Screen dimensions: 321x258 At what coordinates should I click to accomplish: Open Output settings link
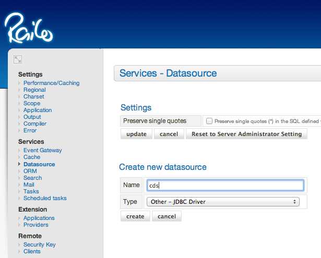pyautogui.click(x=32, y=117)
